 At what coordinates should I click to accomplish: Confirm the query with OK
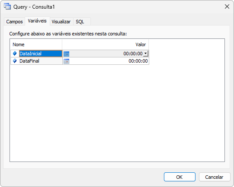click(180, 177)
